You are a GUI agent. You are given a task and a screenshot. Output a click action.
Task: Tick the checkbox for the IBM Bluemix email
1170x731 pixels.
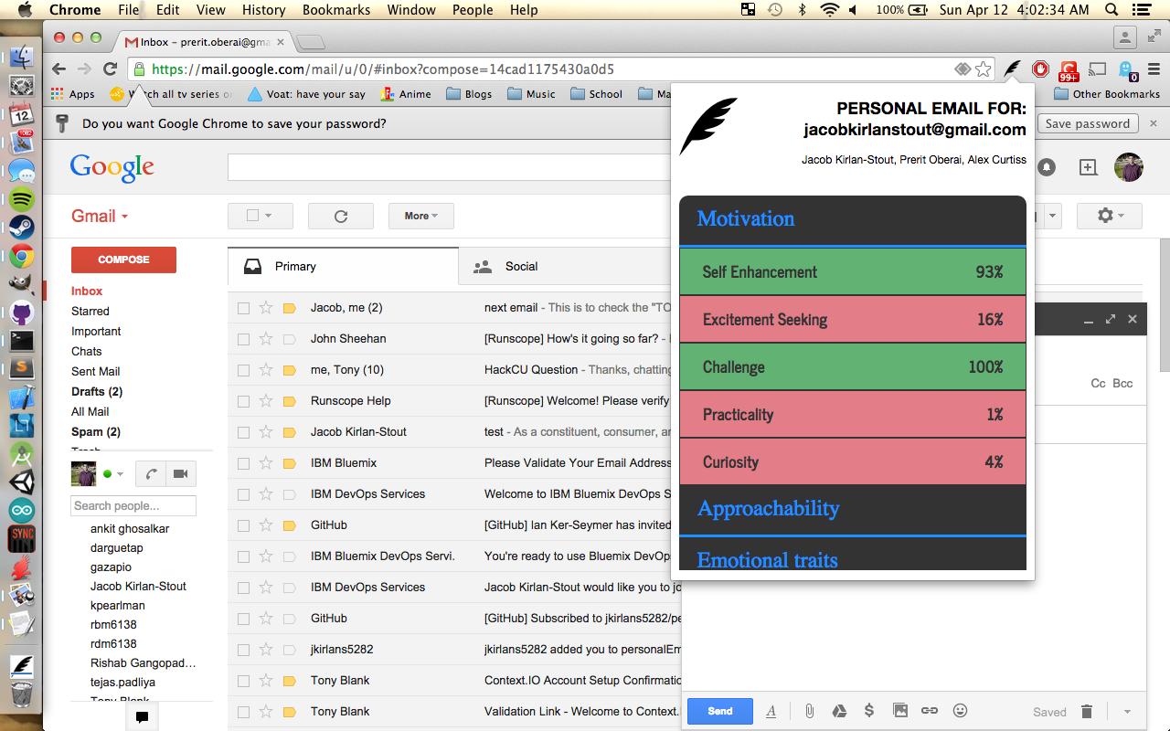click(x=243, y=463)
